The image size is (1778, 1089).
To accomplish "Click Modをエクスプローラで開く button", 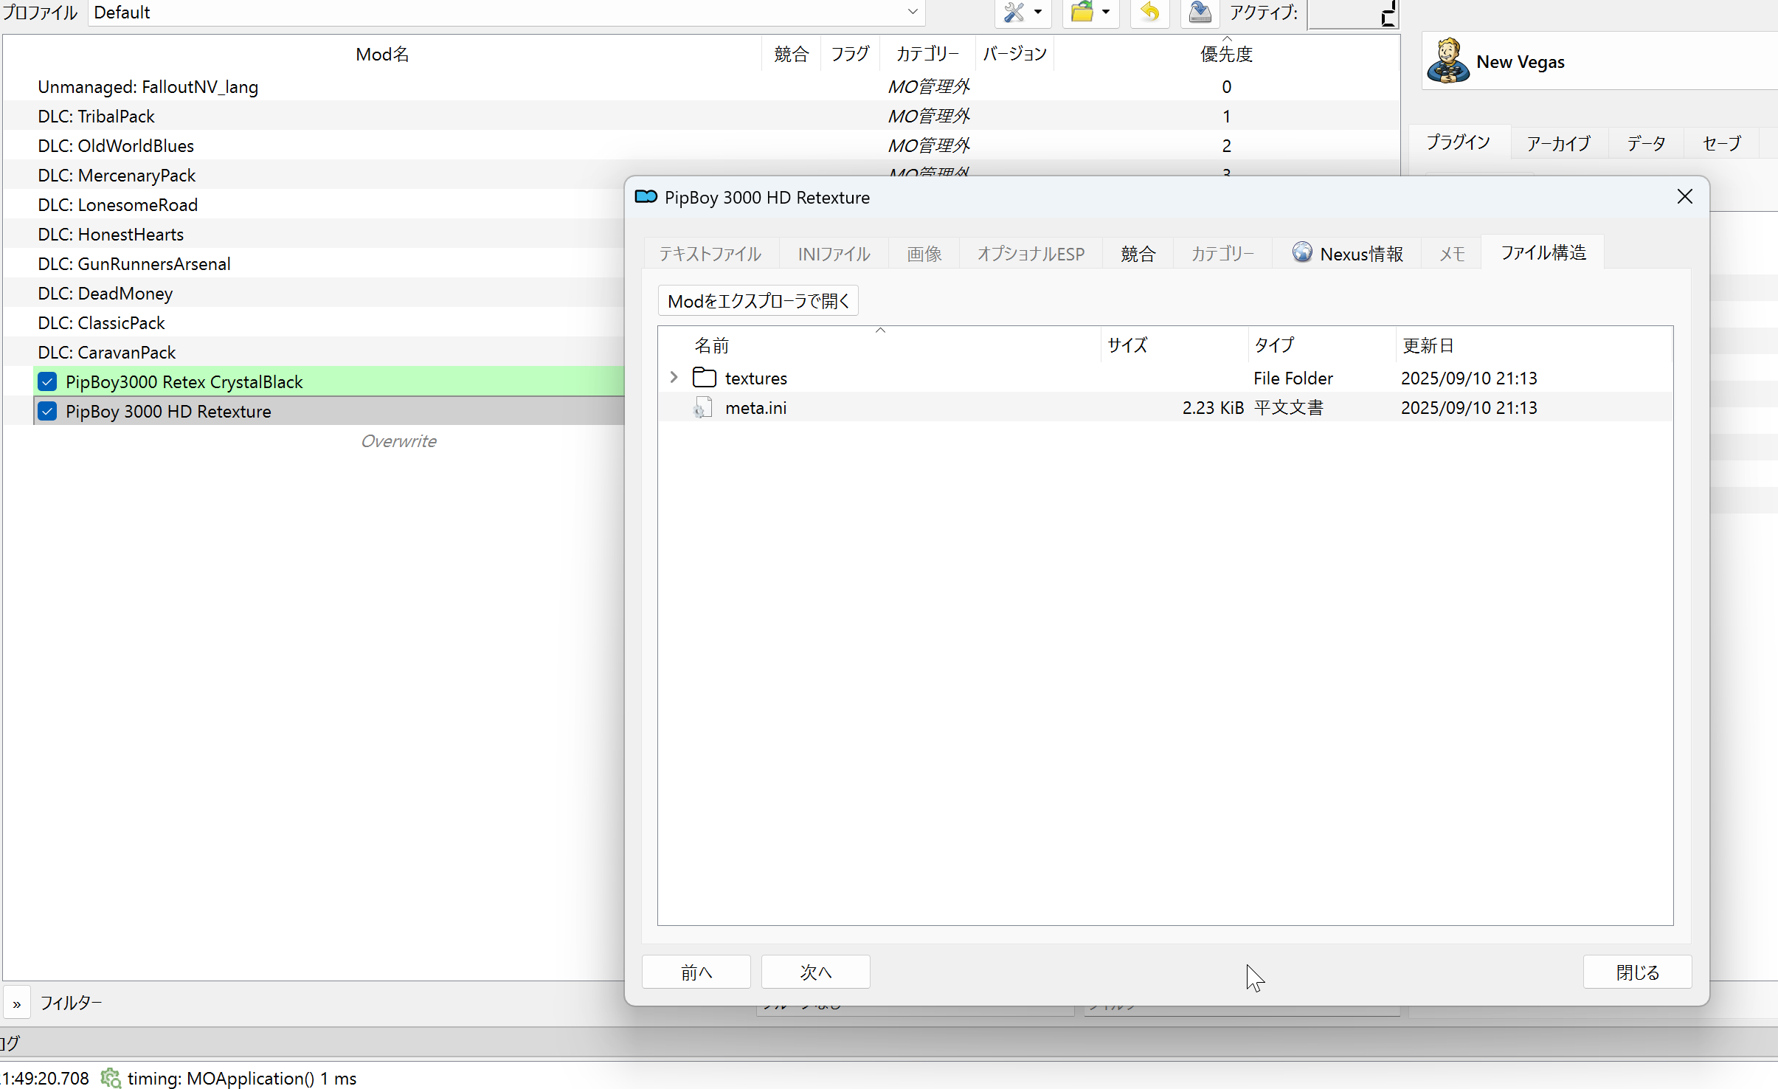I will tap(758, 301).
